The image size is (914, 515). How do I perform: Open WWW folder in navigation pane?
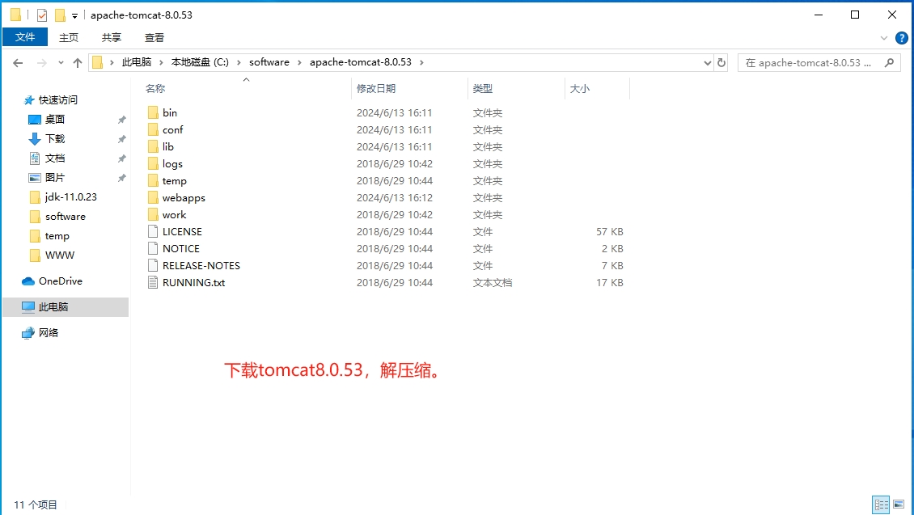pyautogui.click(x=51, y=255)
